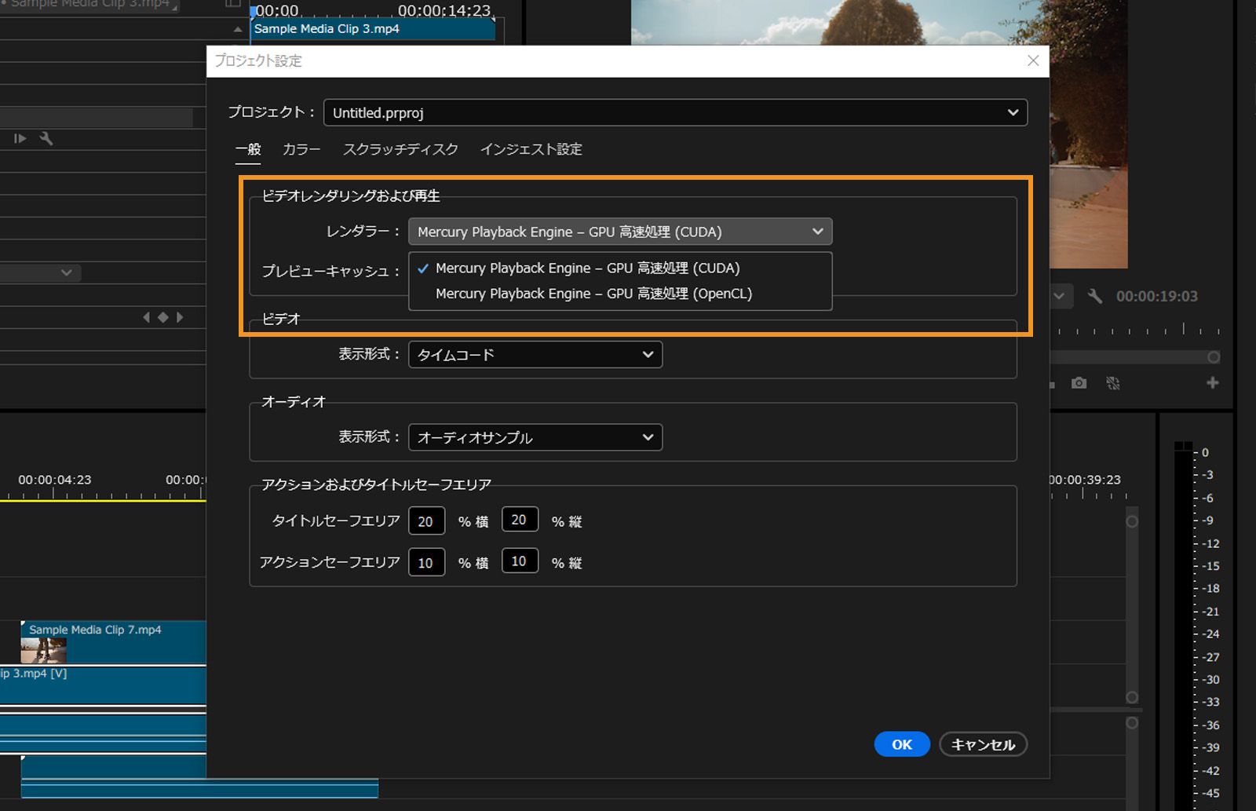Click the wrench icon in the left panel
The image size is (1256, 811).
(47, 138)
